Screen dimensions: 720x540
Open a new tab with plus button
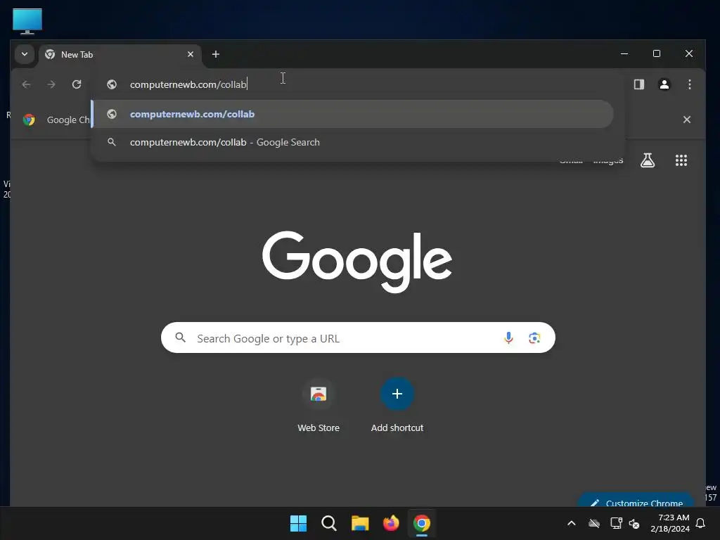tap(215, 54)
